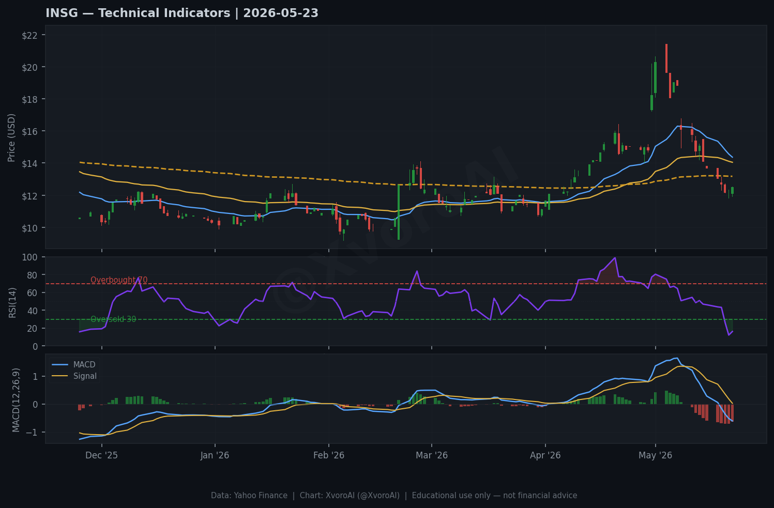The height and width of the screenshot is (508, 774).
Task: Click the RSI peak near 100 in April
Action: (x=615, y=257)
